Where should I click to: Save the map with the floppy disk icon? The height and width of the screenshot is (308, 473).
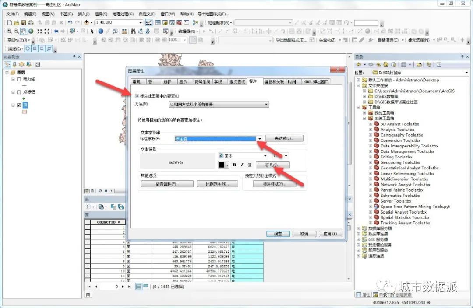24,23
